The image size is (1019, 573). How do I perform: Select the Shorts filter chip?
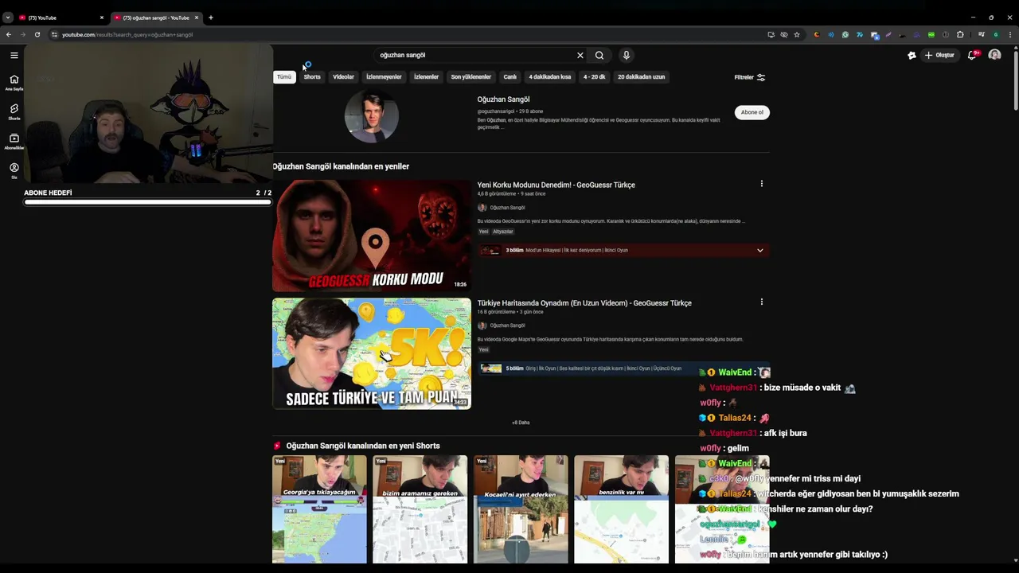click(312, 77)
